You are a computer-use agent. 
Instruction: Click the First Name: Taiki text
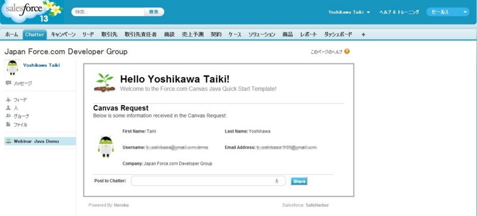(x=140, y=131)
